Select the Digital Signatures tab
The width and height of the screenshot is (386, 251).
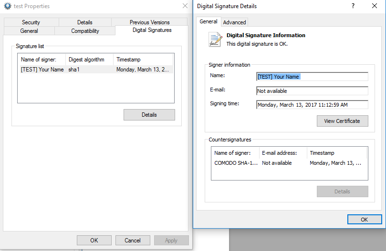[152, 30]
